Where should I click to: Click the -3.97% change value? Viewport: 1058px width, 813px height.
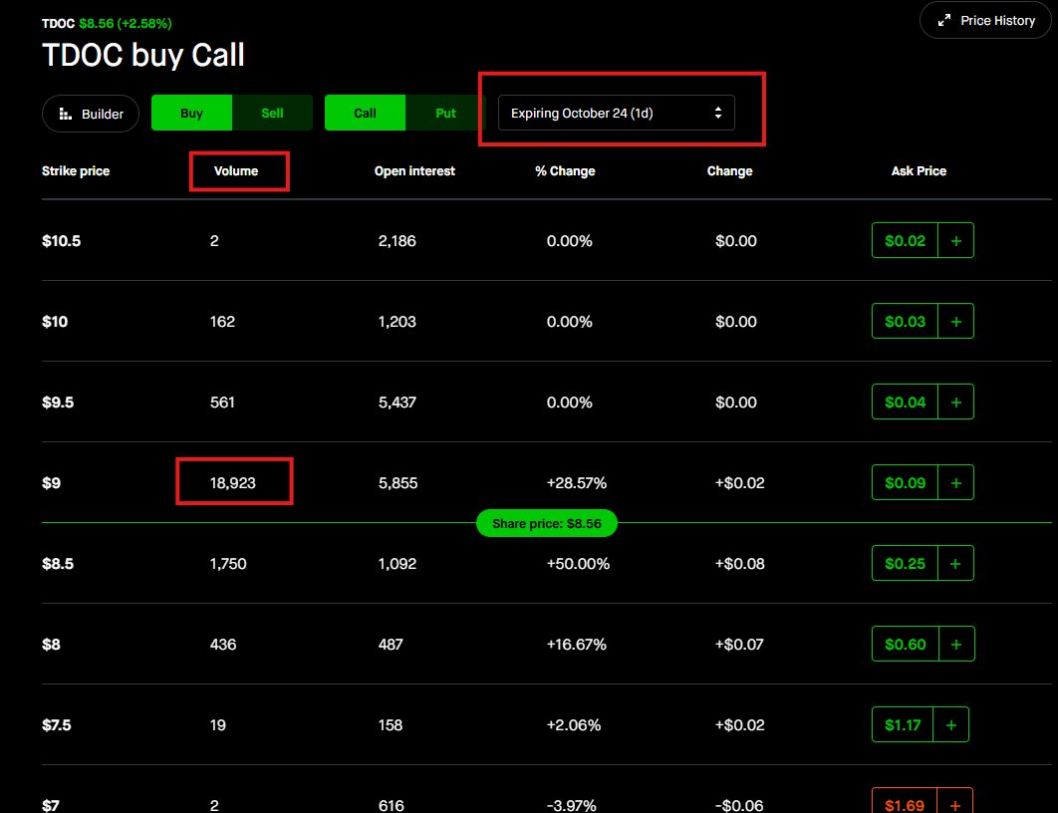pyautogui.click(x=572, y=805)
